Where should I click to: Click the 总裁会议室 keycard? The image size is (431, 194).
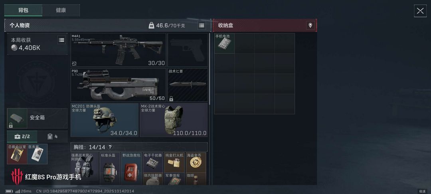[17, 154]
